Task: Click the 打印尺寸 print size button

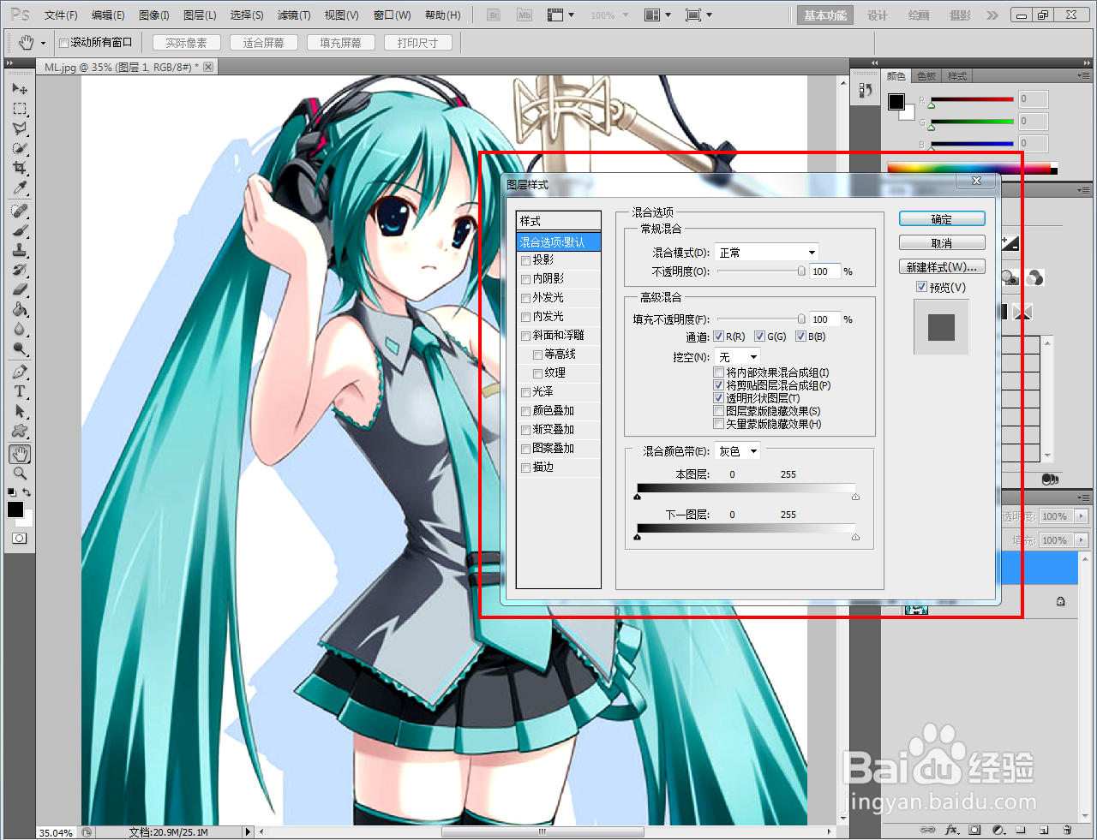Action: click(x=417, y=43)
